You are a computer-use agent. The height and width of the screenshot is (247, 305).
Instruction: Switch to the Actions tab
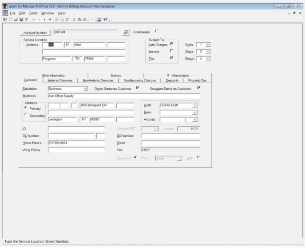tap(116, 75)
